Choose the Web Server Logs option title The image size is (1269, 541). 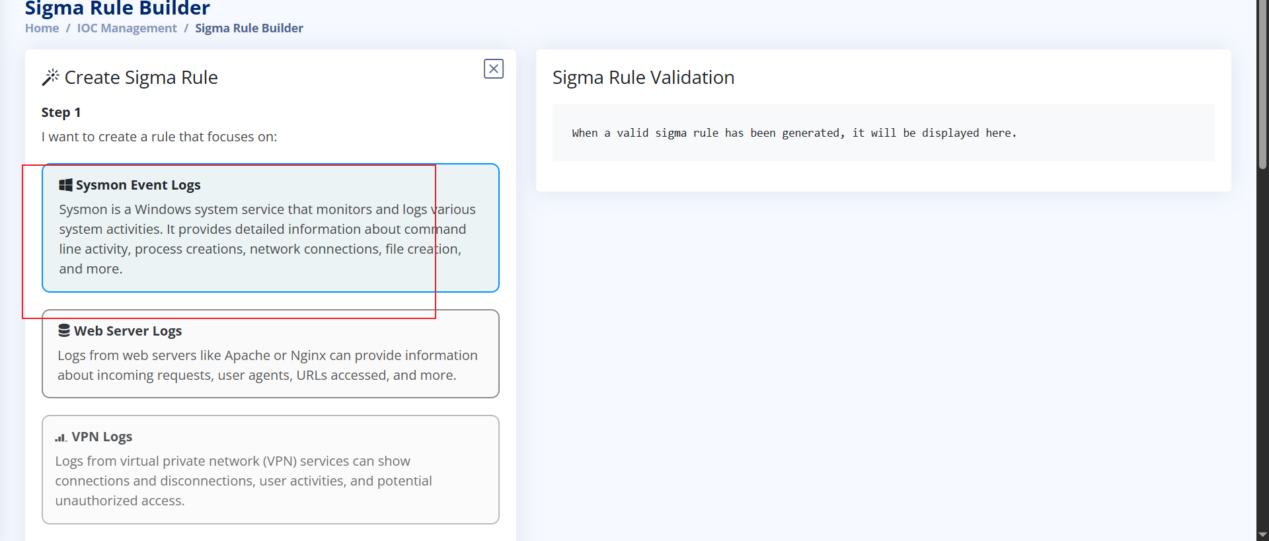coord(128,331)
